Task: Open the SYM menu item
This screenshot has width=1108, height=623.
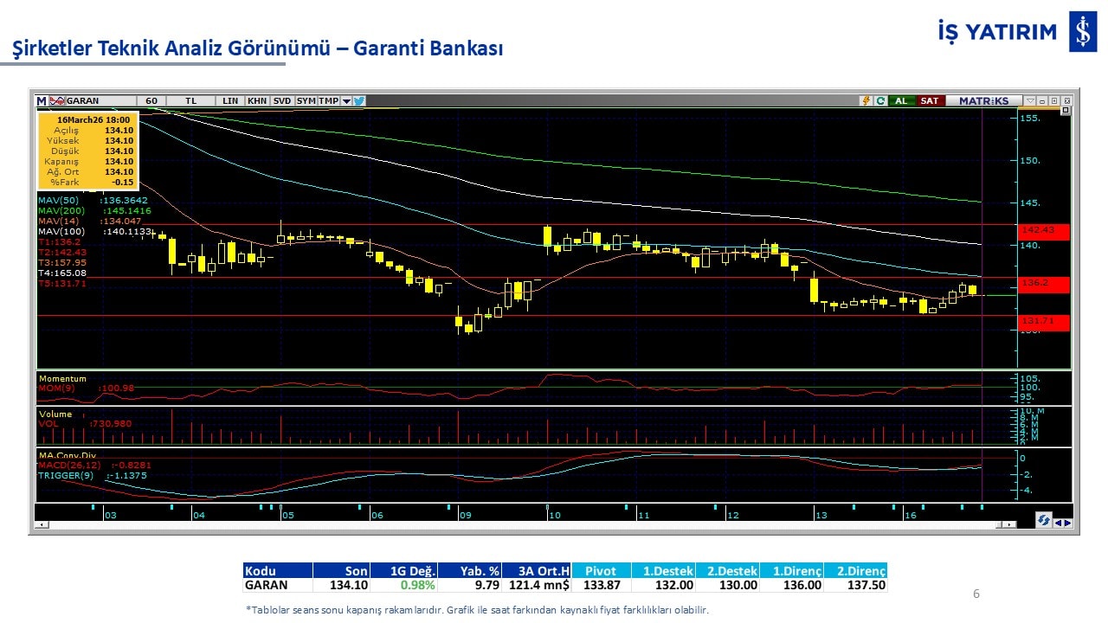Action: (306, 100)
